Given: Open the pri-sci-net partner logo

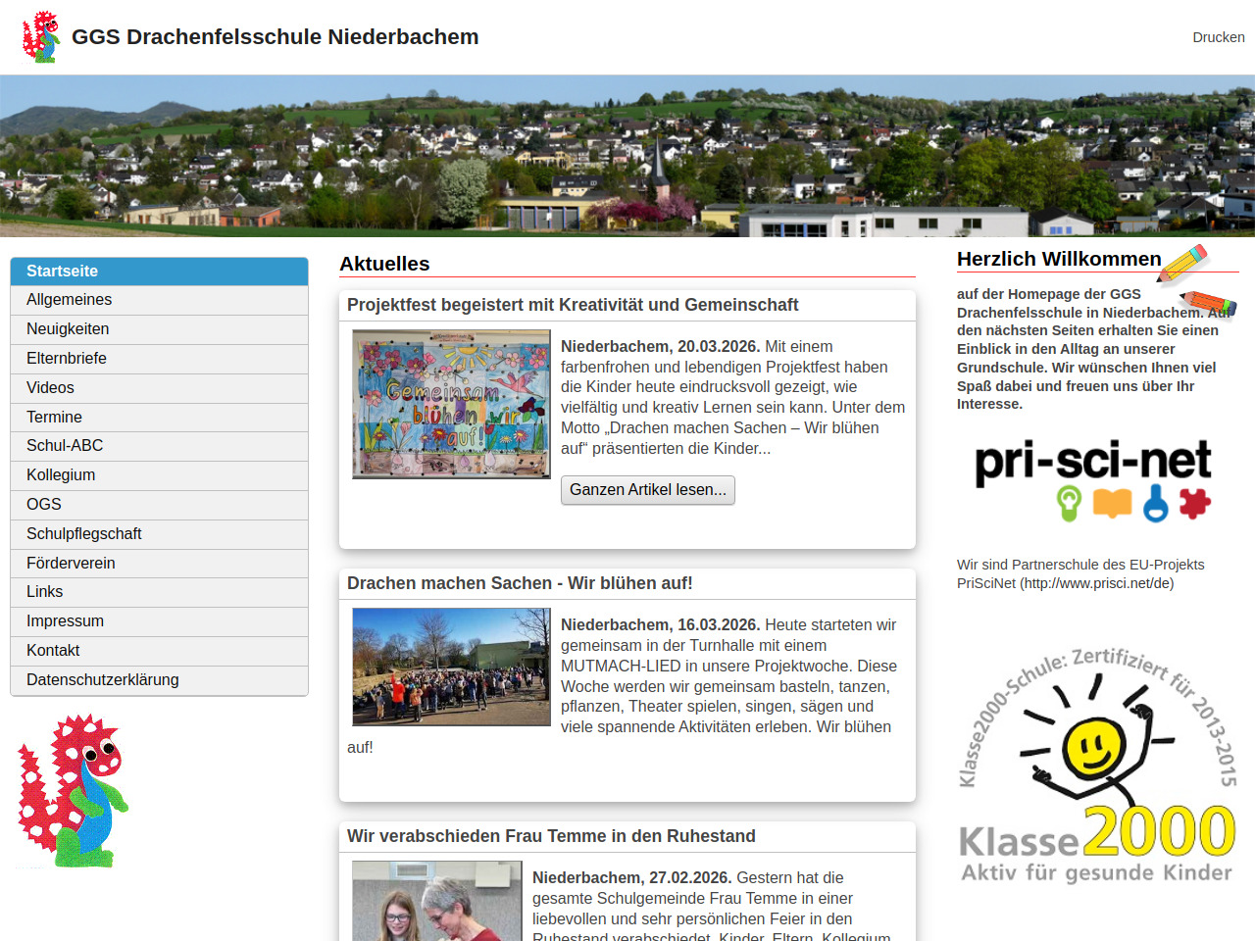Looking at the screenshot, I should [x=1093, y=479].
